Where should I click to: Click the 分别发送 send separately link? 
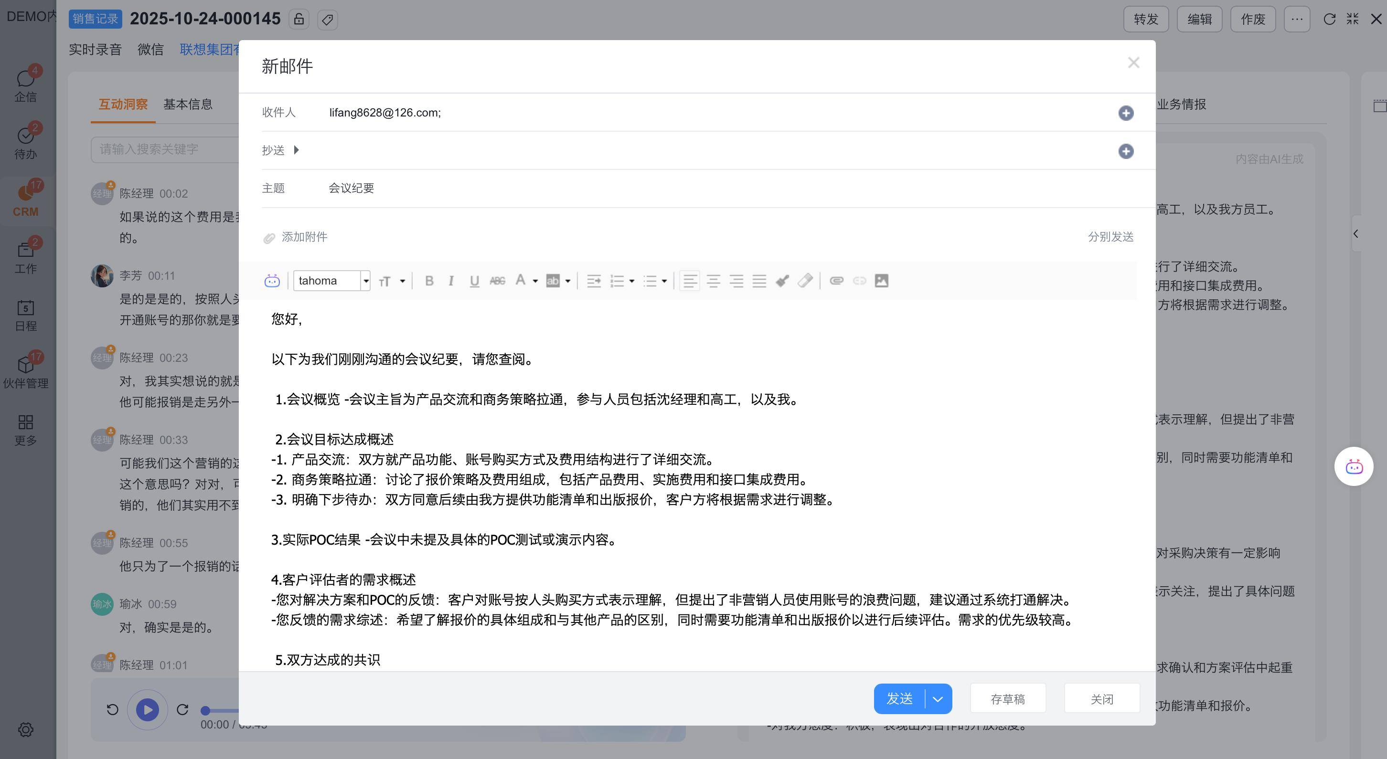(x=1110, y=237)
